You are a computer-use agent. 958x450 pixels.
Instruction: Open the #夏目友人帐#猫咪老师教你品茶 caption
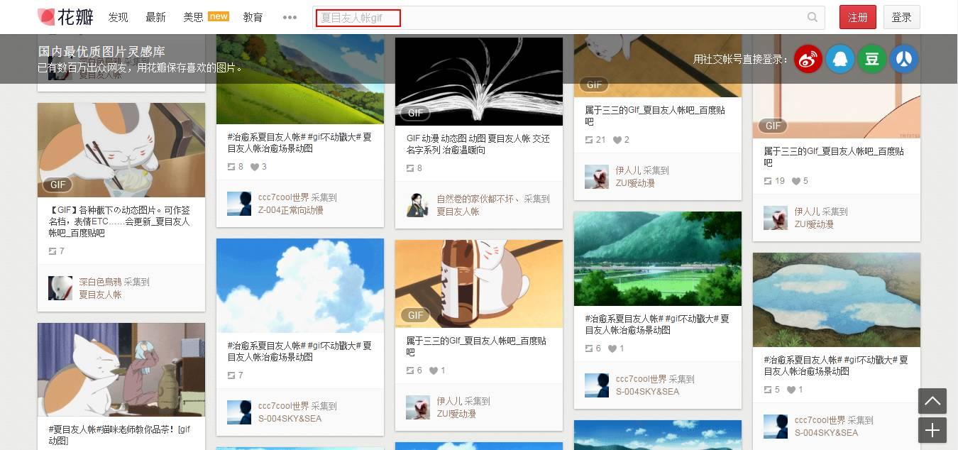tap(120, 435)
